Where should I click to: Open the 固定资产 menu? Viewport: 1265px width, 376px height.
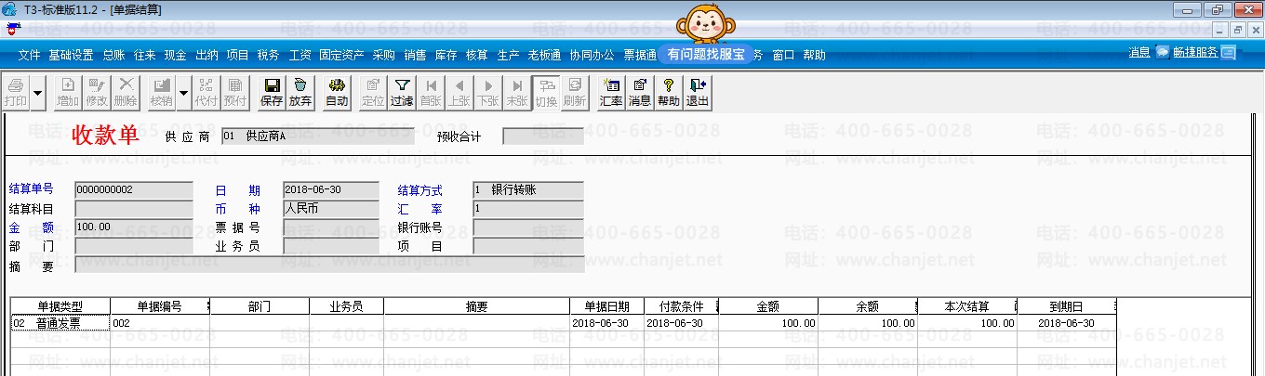click(x=341, y=55)
